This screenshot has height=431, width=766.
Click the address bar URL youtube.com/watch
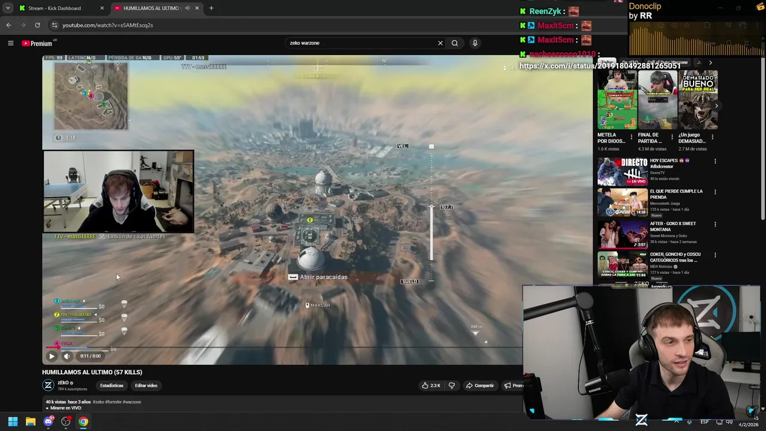pyautogui.click(x=108, y=25)
